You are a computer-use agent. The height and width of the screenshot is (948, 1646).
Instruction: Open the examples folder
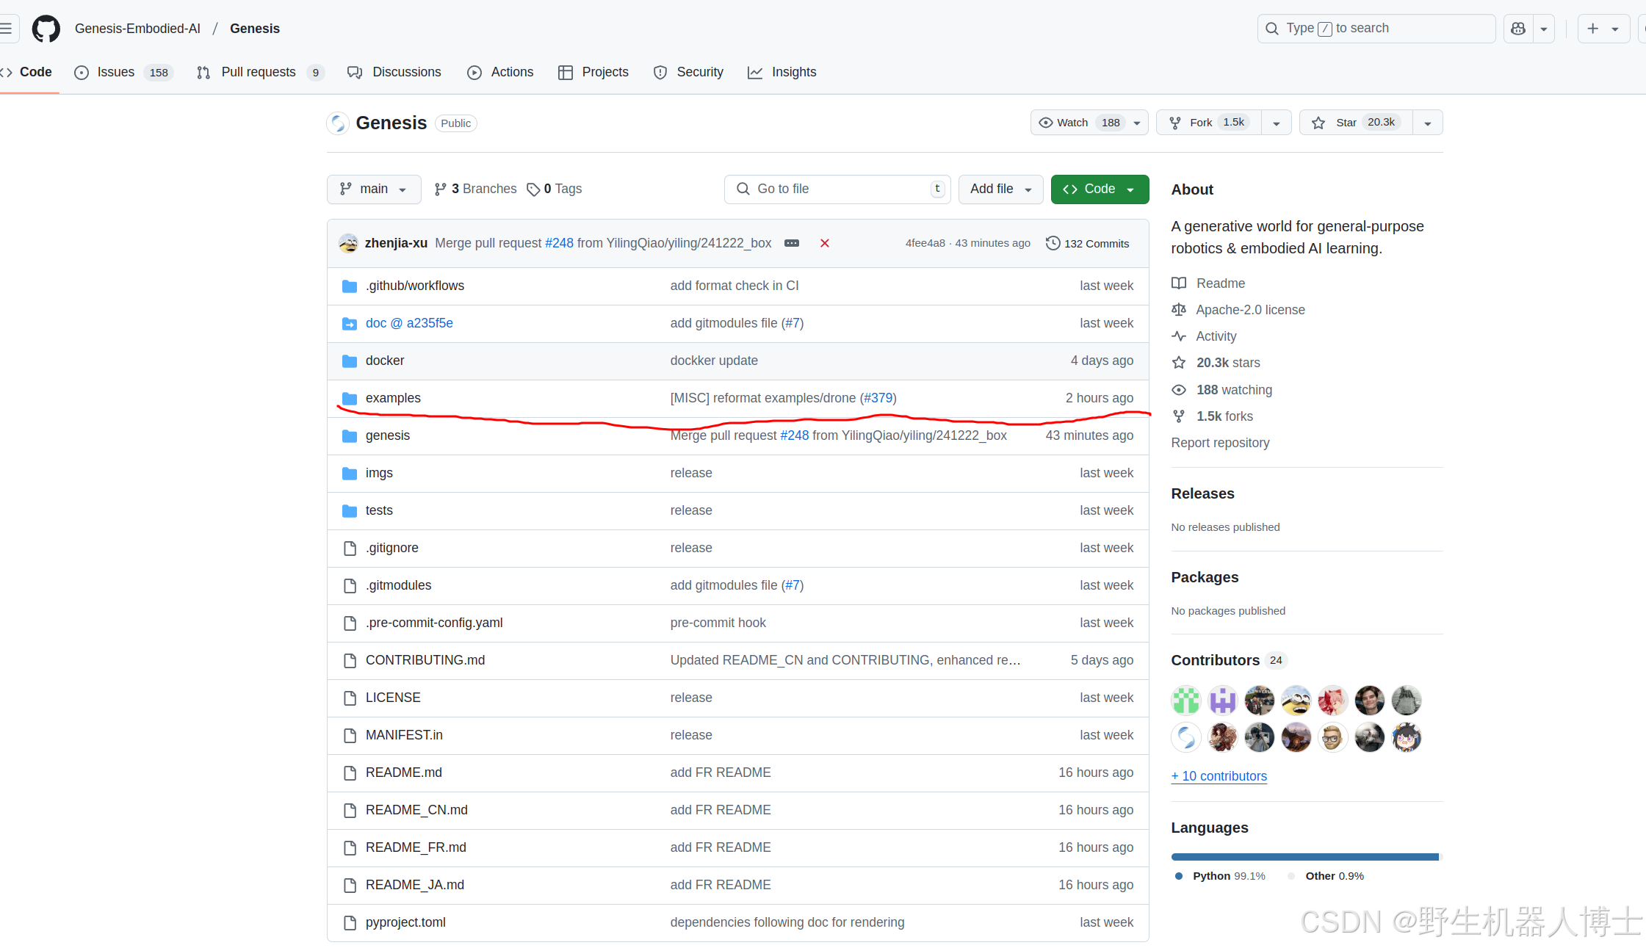[393, 398]
